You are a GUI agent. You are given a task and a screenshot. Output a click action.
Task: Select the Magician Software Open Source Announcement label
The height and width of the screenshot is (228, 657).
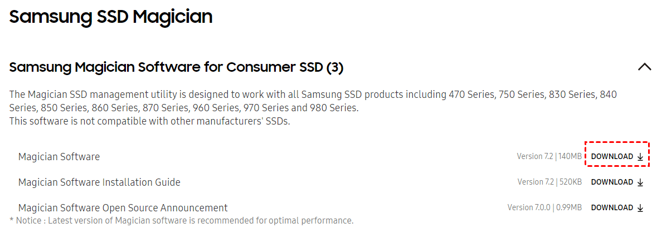click(x=123, y=208)
